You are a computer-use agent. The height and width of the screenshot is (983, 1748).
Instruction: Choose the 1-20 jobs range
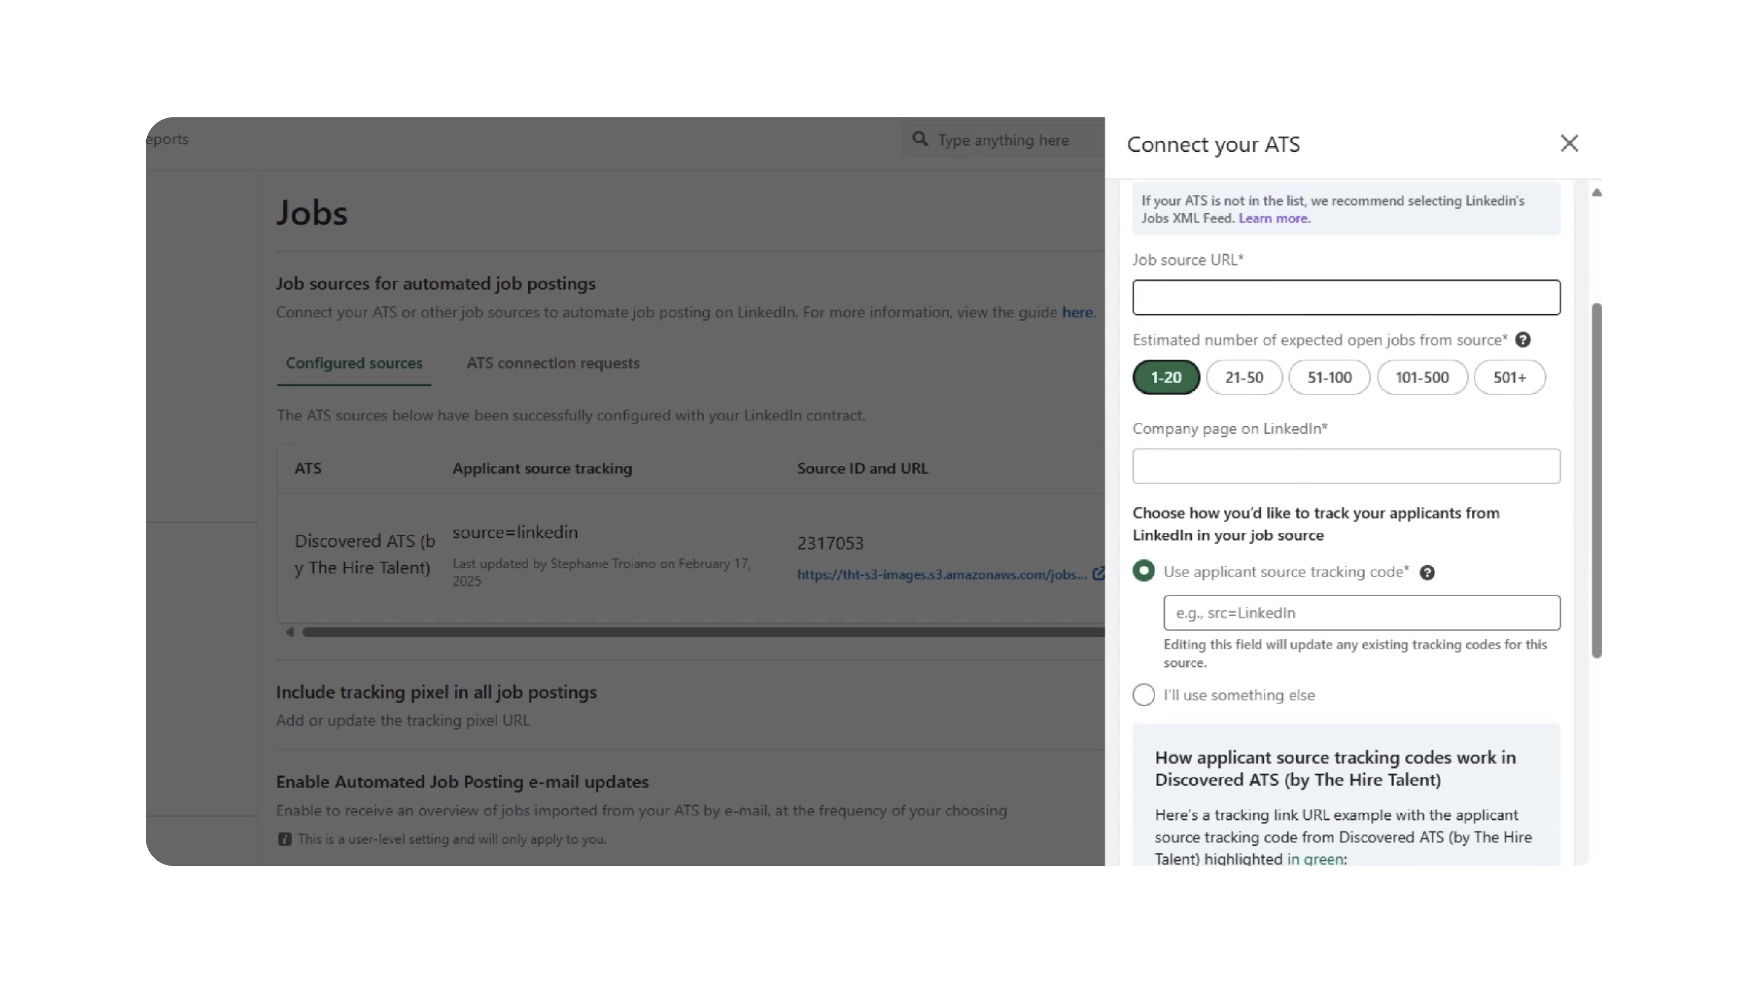[x=1166, y=377]
